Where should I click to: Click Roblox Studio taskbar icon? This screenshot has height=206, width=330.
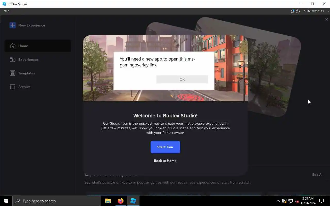tap(133, 201)
